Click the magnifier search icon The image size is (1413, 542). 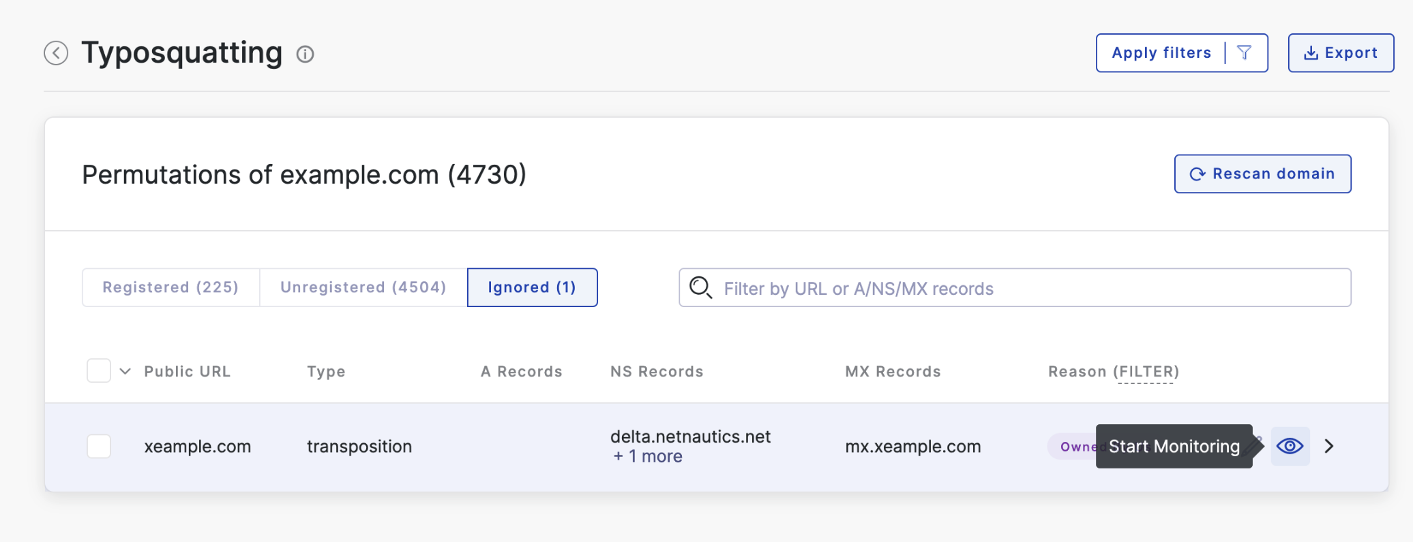700,287
